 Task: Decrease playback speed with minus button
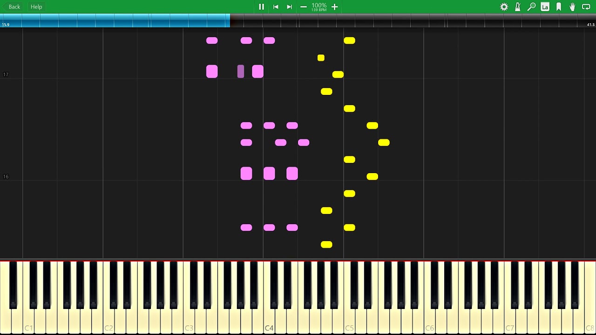(x=304, y=7)
